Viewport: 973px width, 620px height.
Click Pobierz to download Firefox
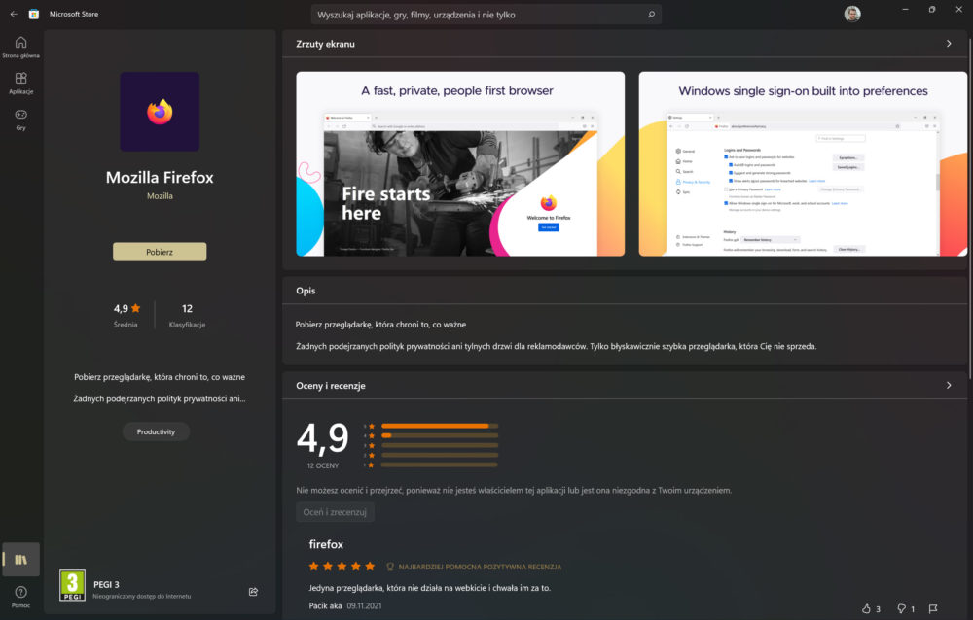[x=160, y=252]
